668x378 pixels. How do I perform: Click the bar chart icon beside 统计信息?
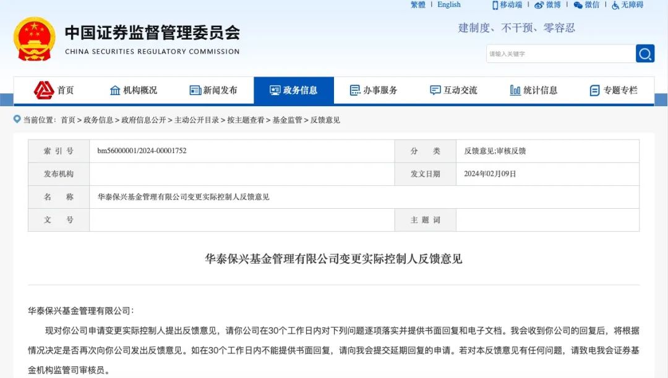coord(515,90)
